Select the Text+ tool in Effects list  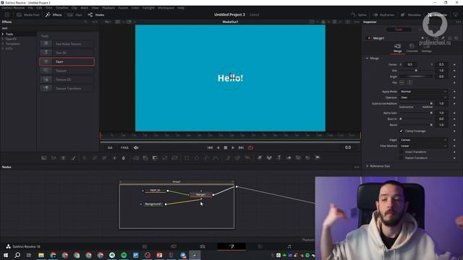67,61
